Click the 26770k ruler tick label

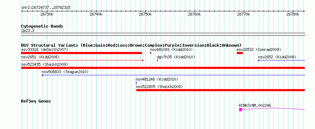click(x=244, y=14)
